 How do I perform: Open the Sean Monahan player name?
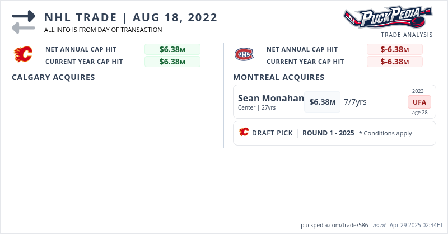[x=271, y=98]
